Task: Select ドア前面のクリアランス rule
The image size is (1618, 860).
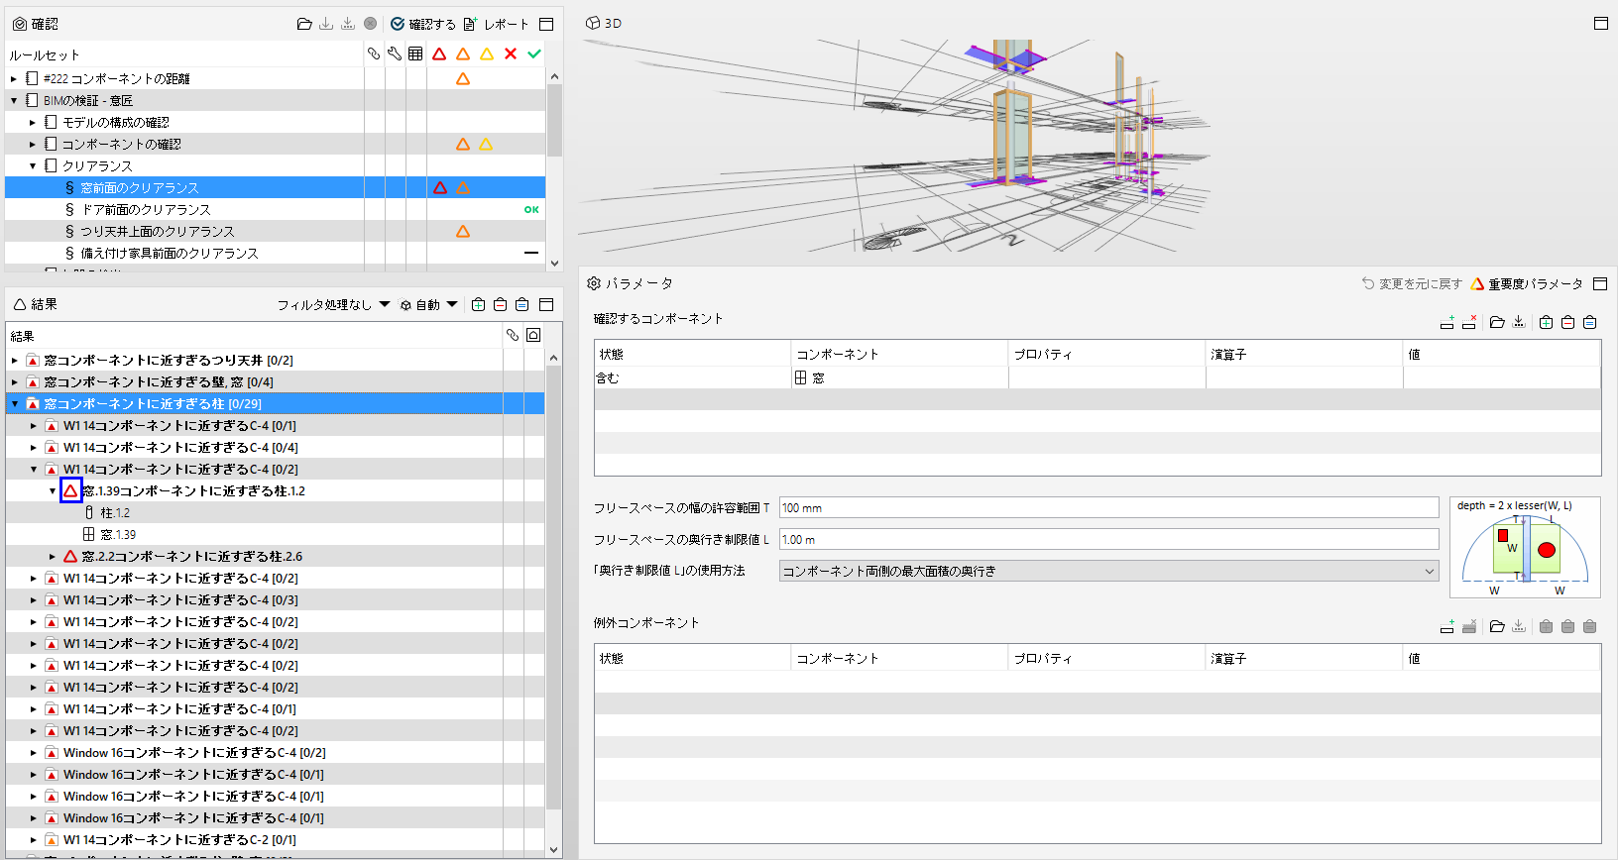Action: [x=146, y=209]
